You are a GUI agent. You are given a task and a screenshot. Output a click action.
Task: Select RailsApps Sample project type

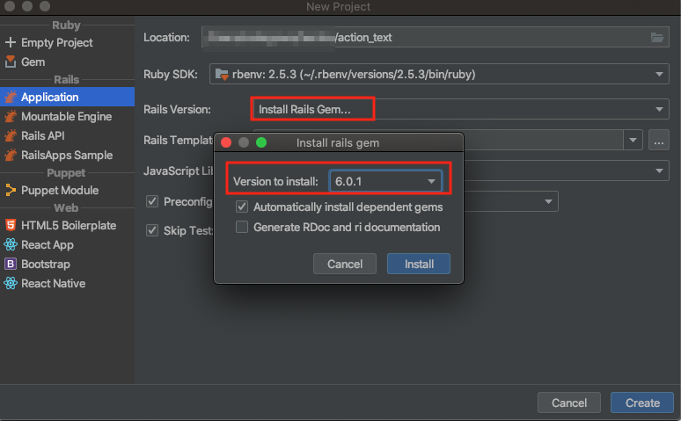pos(67,155)
